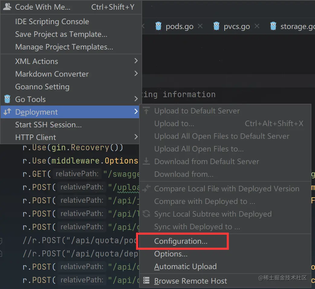Choose Save Project as Template
Image resolution: width=315 pixels, height=289 pixels.
point(71,34)
